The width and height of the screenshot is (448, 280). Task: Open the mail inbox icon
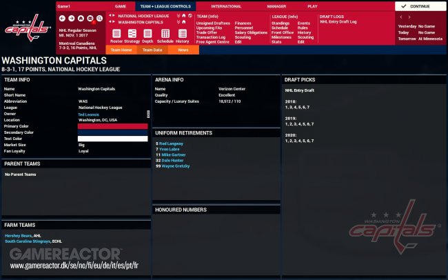point(90,19)
